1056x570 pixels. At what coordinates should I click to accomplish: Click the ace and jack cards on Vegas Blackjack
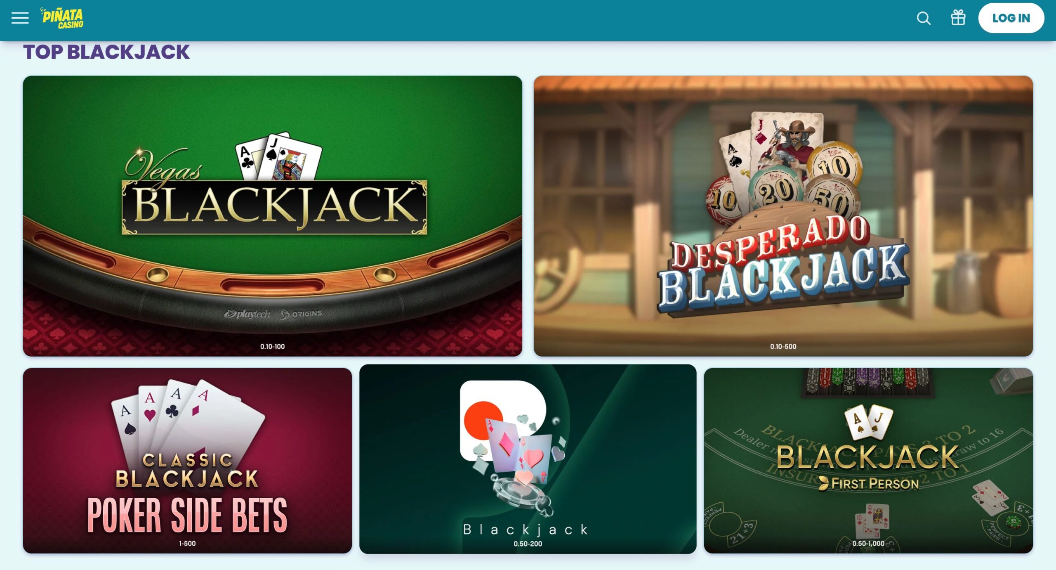(x=278, y=157)
